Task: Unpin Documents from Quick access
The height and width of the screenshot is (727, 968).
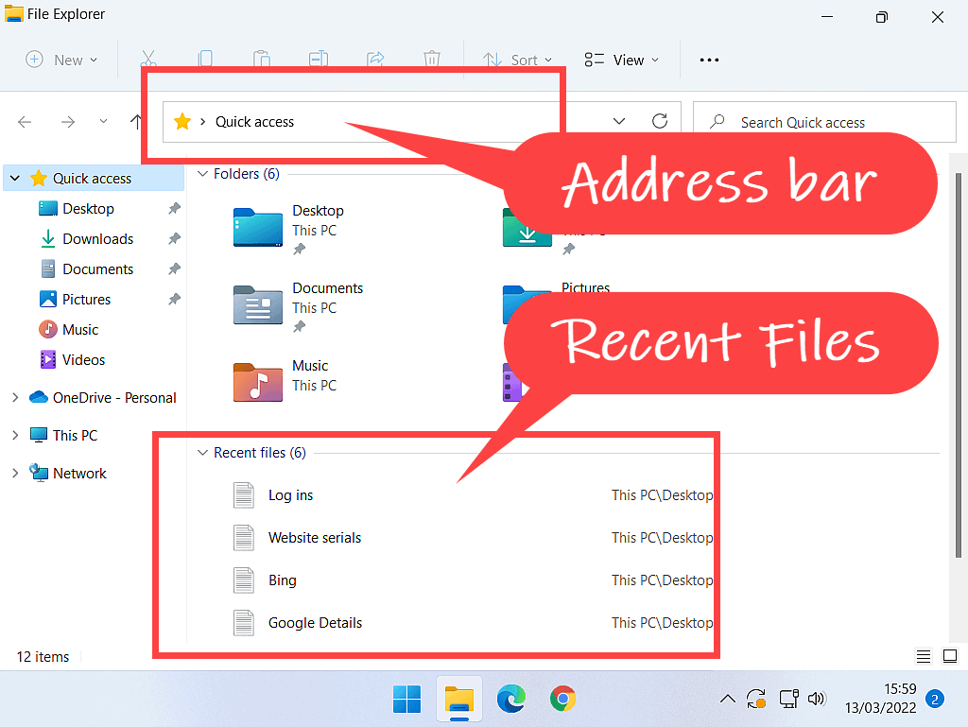Action: [173, 268]
